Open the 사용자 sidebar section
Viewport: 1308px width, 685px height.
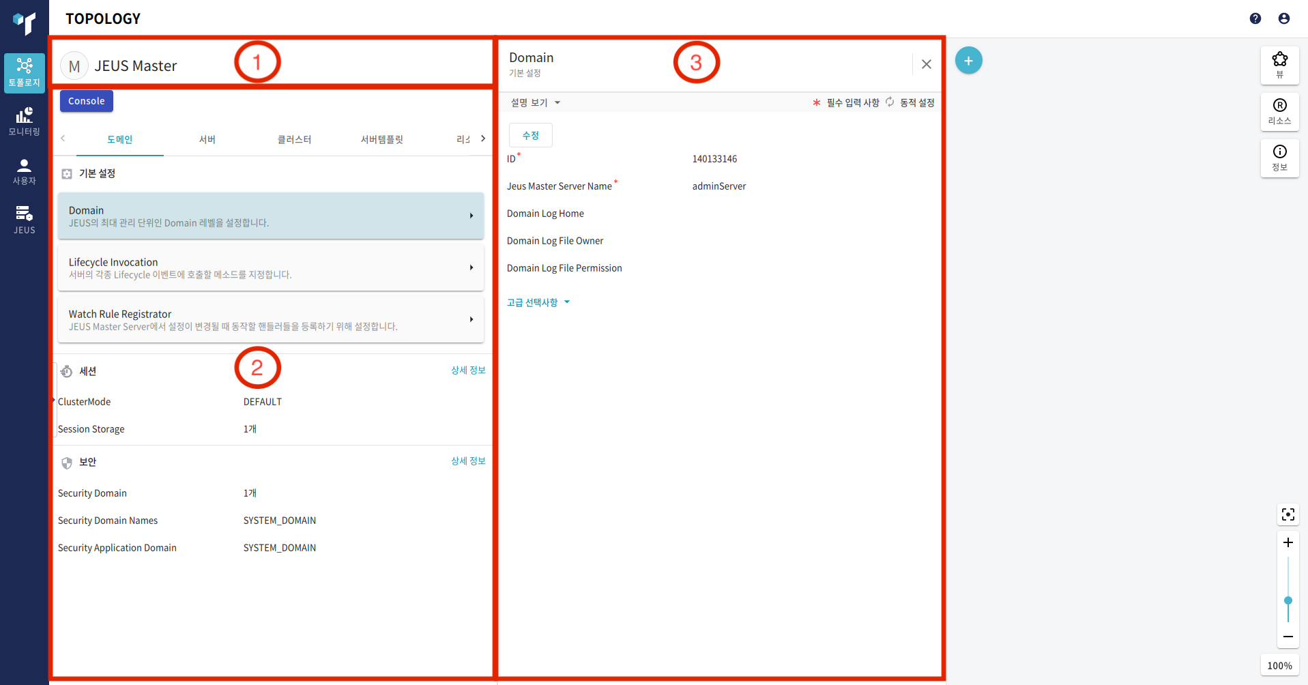(25, 171)
